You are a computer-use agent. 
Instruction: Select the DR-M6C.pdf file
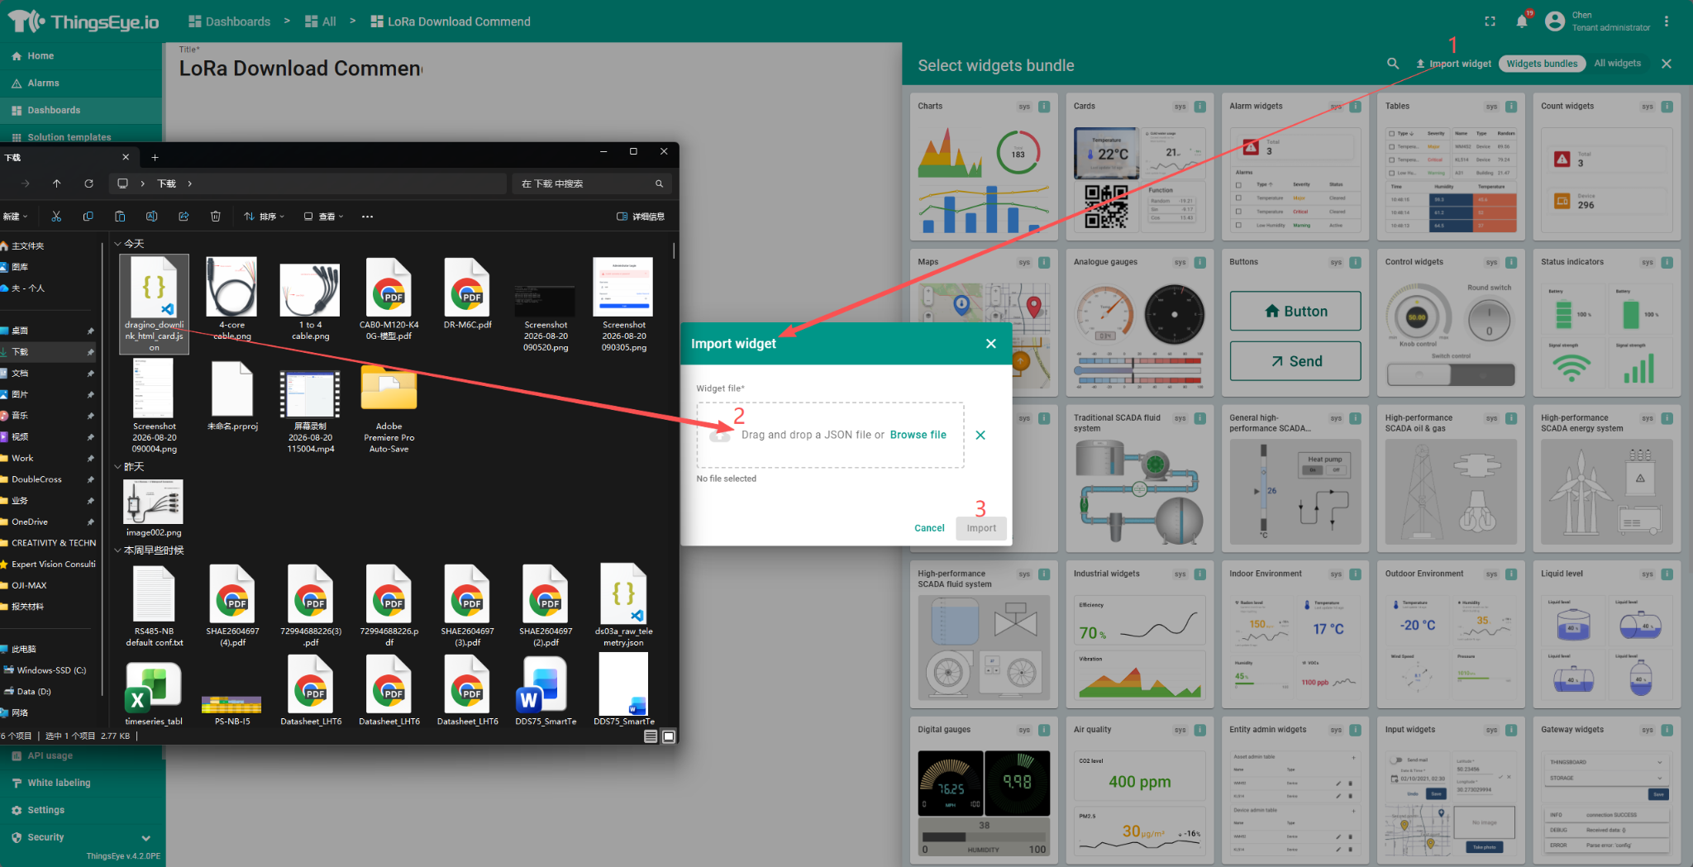[467, 295]
